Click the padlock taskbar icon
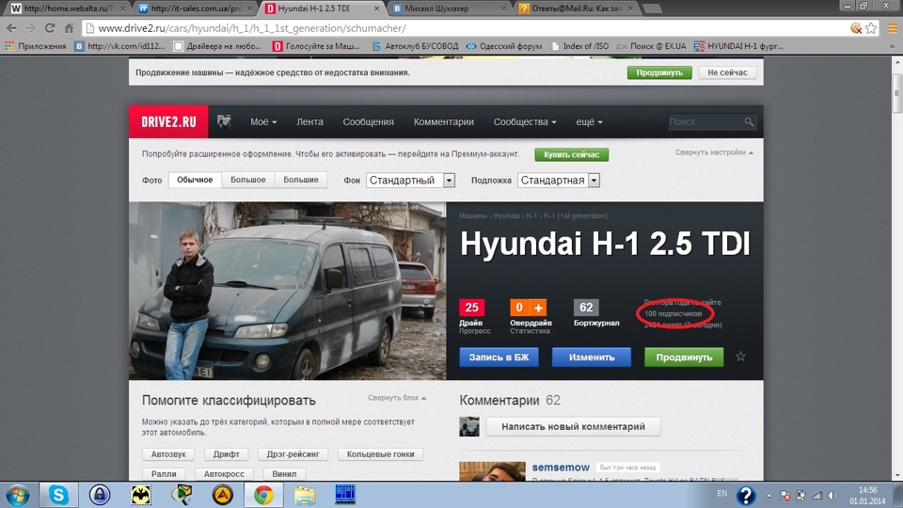Viewport: 903px width, 508px height. tap(99, 495)
